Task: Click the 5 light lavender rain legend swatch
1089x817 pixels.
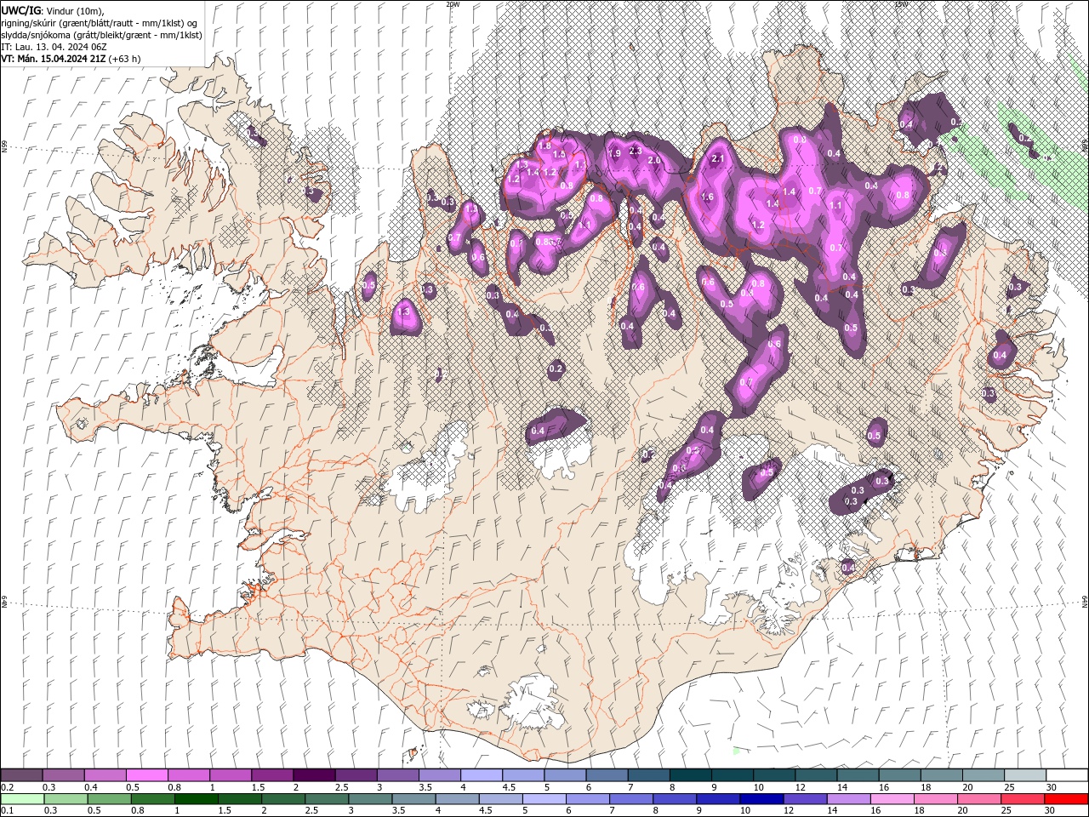Action: (545, 799)
